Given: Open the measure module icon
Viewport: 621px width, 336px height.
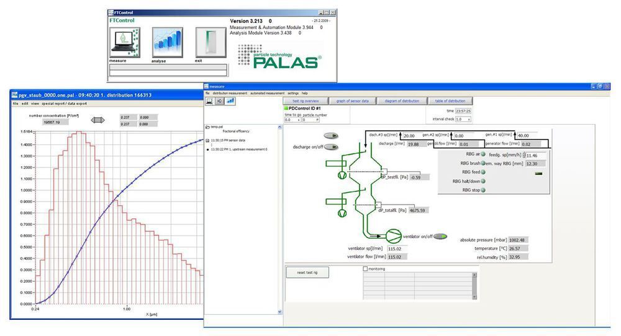Looking at the screenshot, I should (x=125, y=43).
